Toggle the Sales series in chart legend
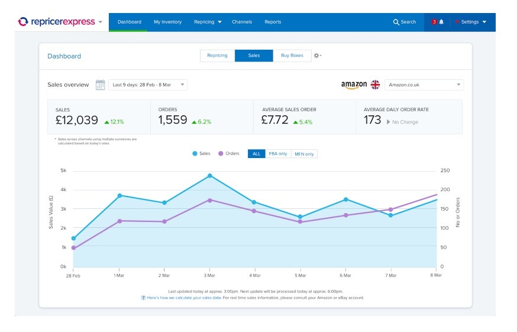This screenshot has height=332, width=517. 201,153
